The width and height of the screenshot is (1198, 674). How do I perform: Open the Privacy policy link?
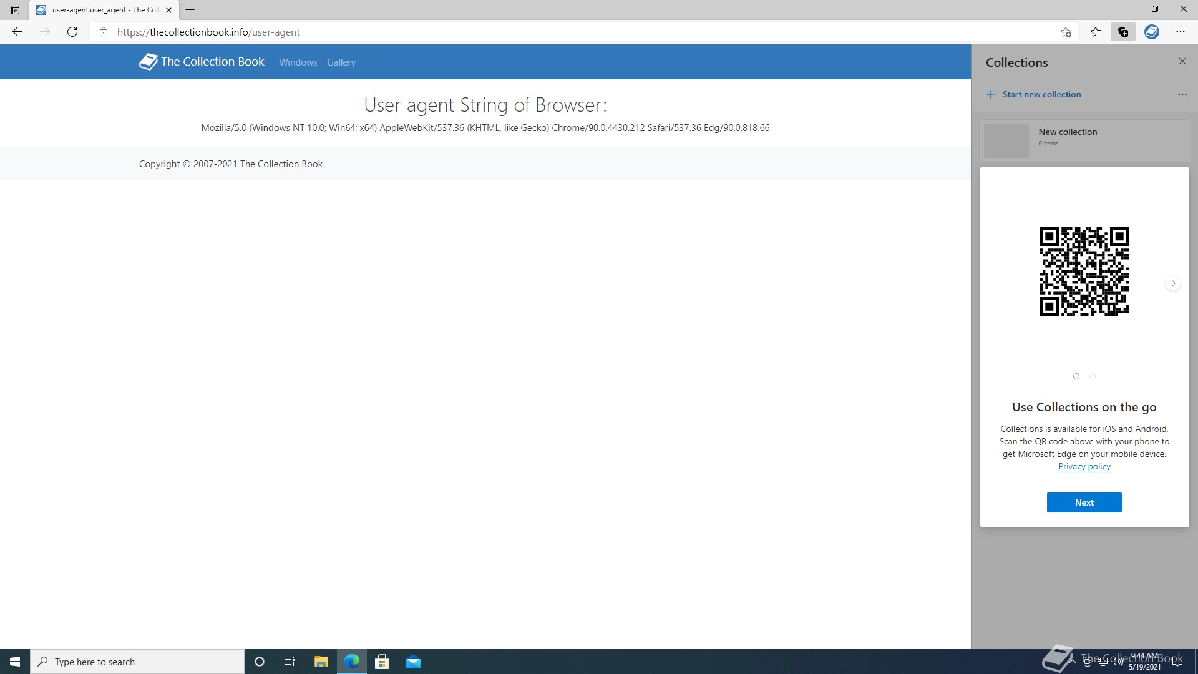[1084, 466]
